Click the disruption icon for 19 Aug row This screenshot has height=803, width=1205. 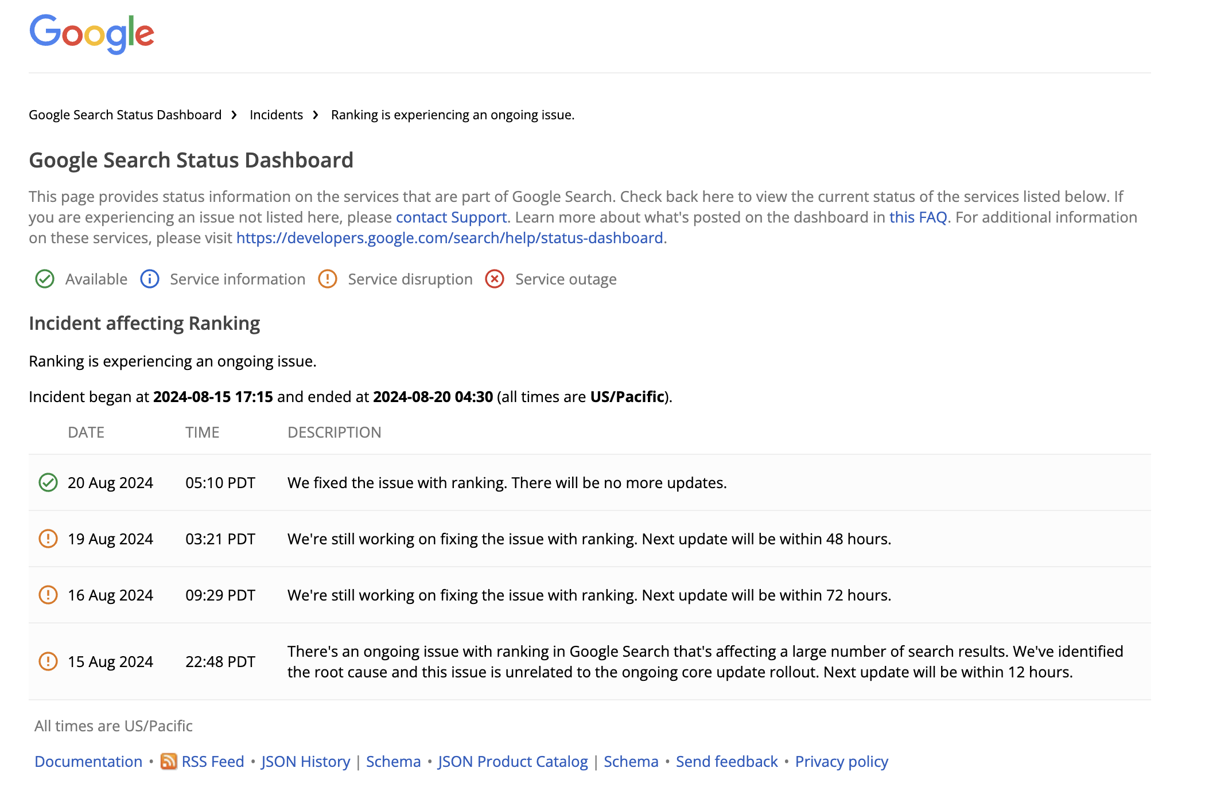coord(48,539)
